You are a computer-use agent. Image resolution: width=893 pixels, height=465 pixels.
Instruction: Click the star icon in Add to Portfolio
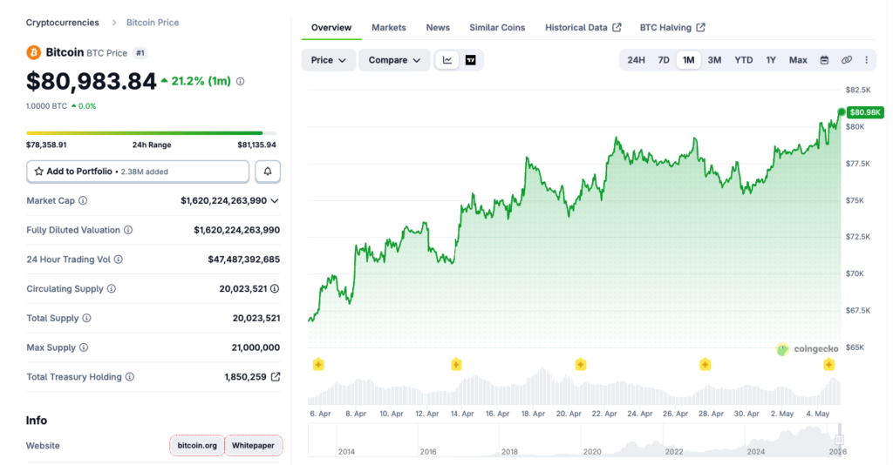[x=38, y=171]
